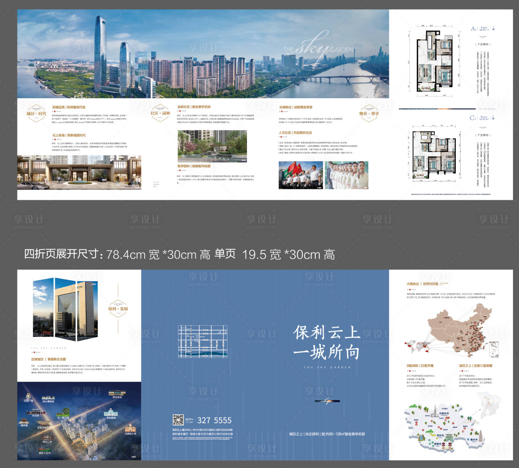Select the night aerial community rendering
This screenshot has height=468, width=519.
click(x=79, y=421)
